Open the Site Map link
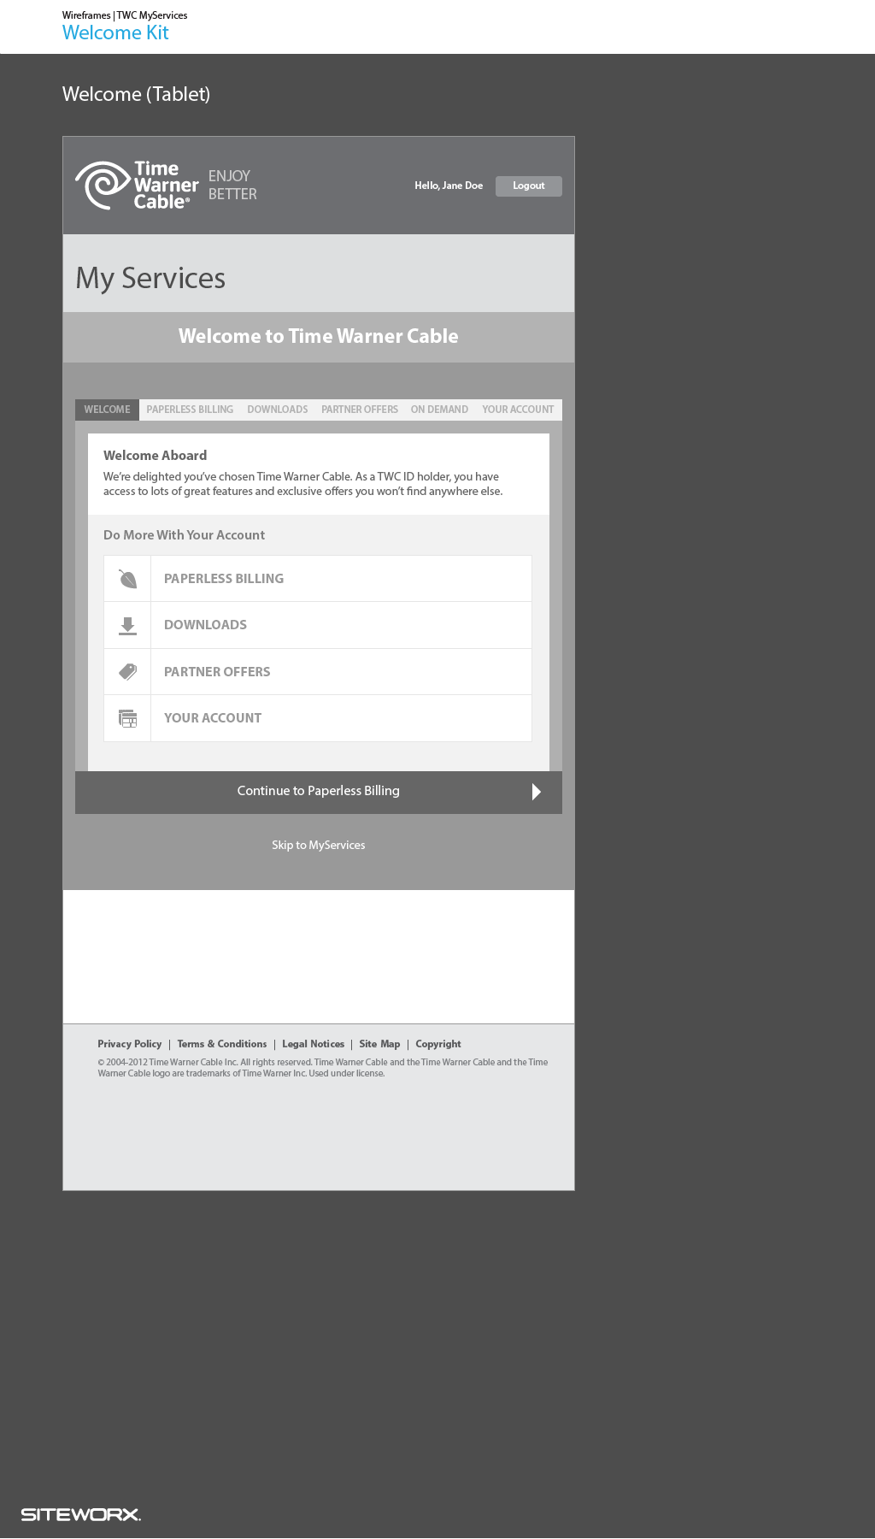Image resolution: width=875 pixels, height=1539 pixels. coord(379,1044)
